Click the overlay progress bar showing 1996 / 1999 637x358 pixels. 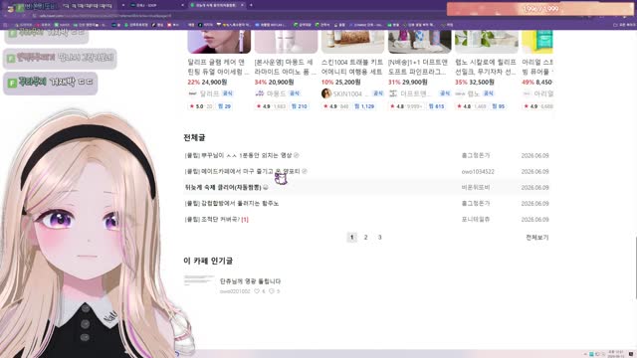[540, 9]
